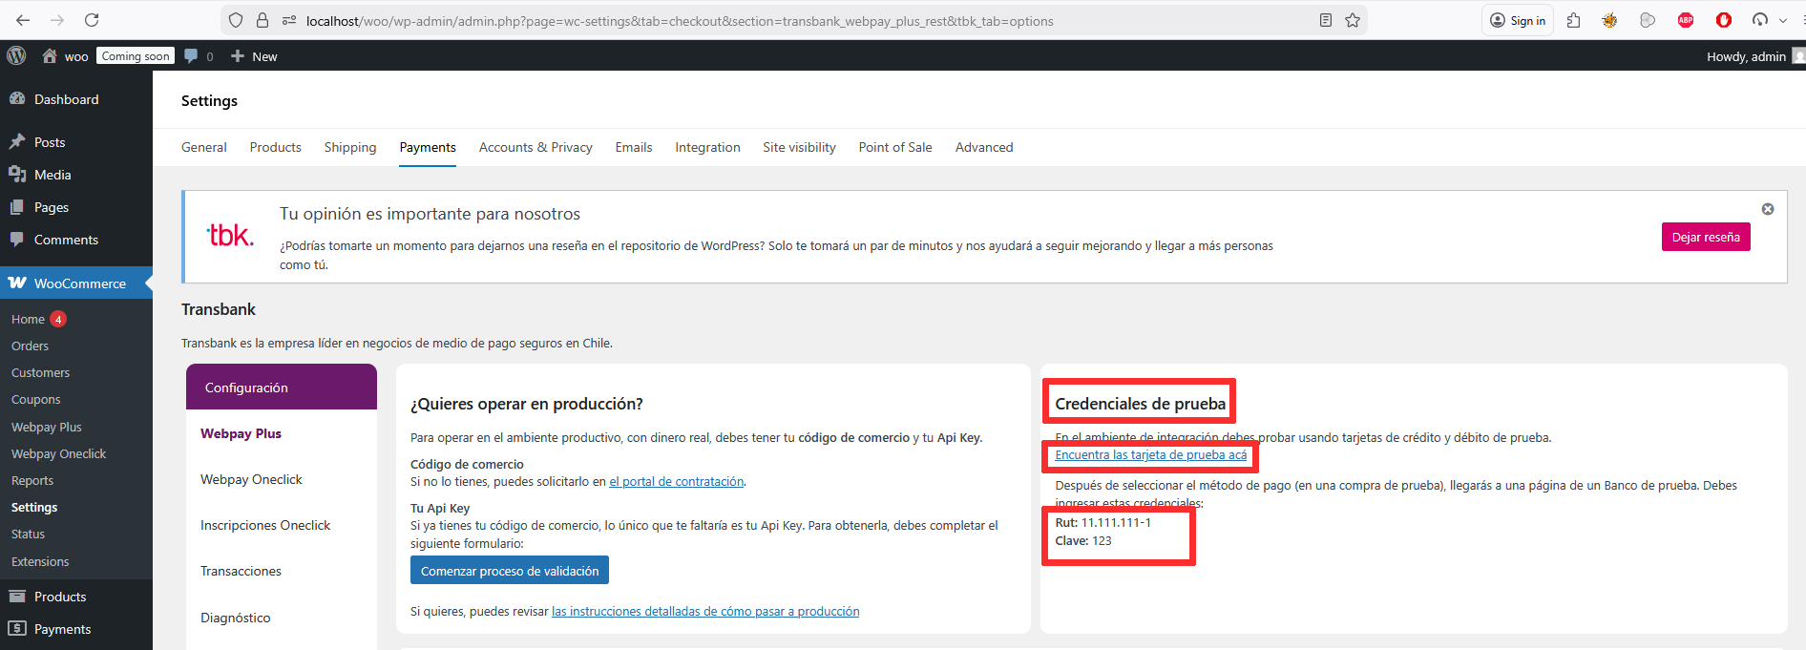The width and height of the screenshot is (1806, 650).
Task: Select the purple Configuración header tab
Action: (282, 388)
